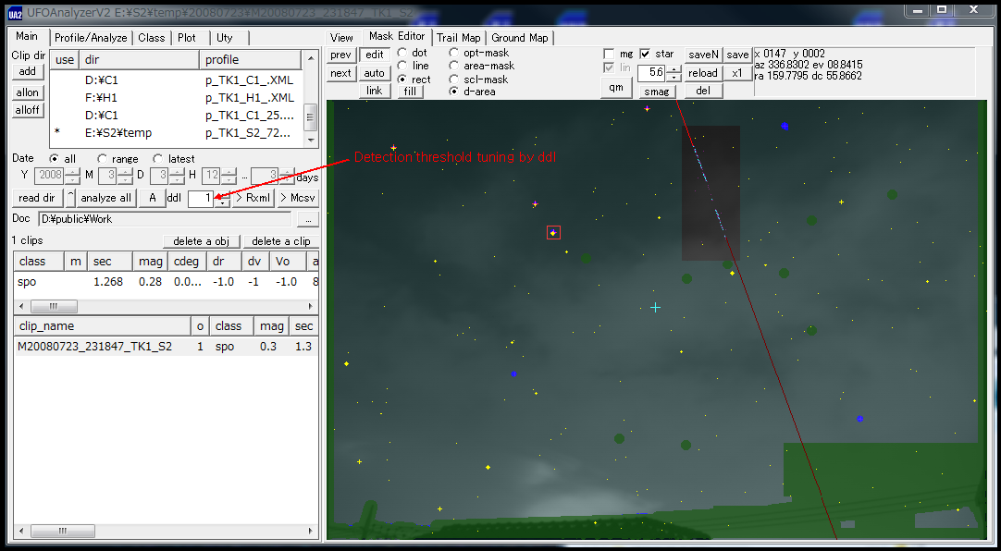Increase the star magnitude 5.6 stepper
The width and height of the screenshot is (1001, 551).
(674, 68)
